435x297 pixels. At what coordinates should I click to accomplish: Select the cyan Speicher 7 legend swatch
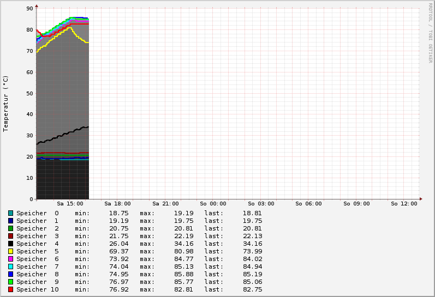10,266
